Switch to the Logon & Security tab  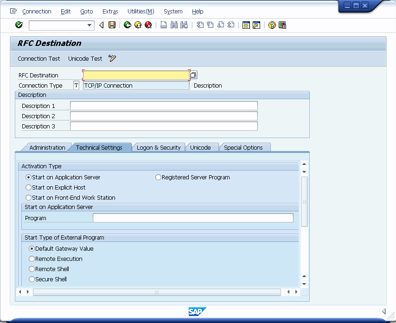[158, 147]
